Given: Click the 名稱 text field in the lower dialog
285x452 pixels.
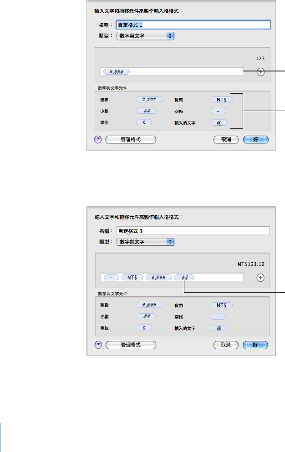Looking at the screenshot, I should (193, 230).
